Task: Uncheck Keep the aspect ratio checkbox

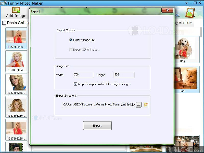Action: click(x=75, y=84)
